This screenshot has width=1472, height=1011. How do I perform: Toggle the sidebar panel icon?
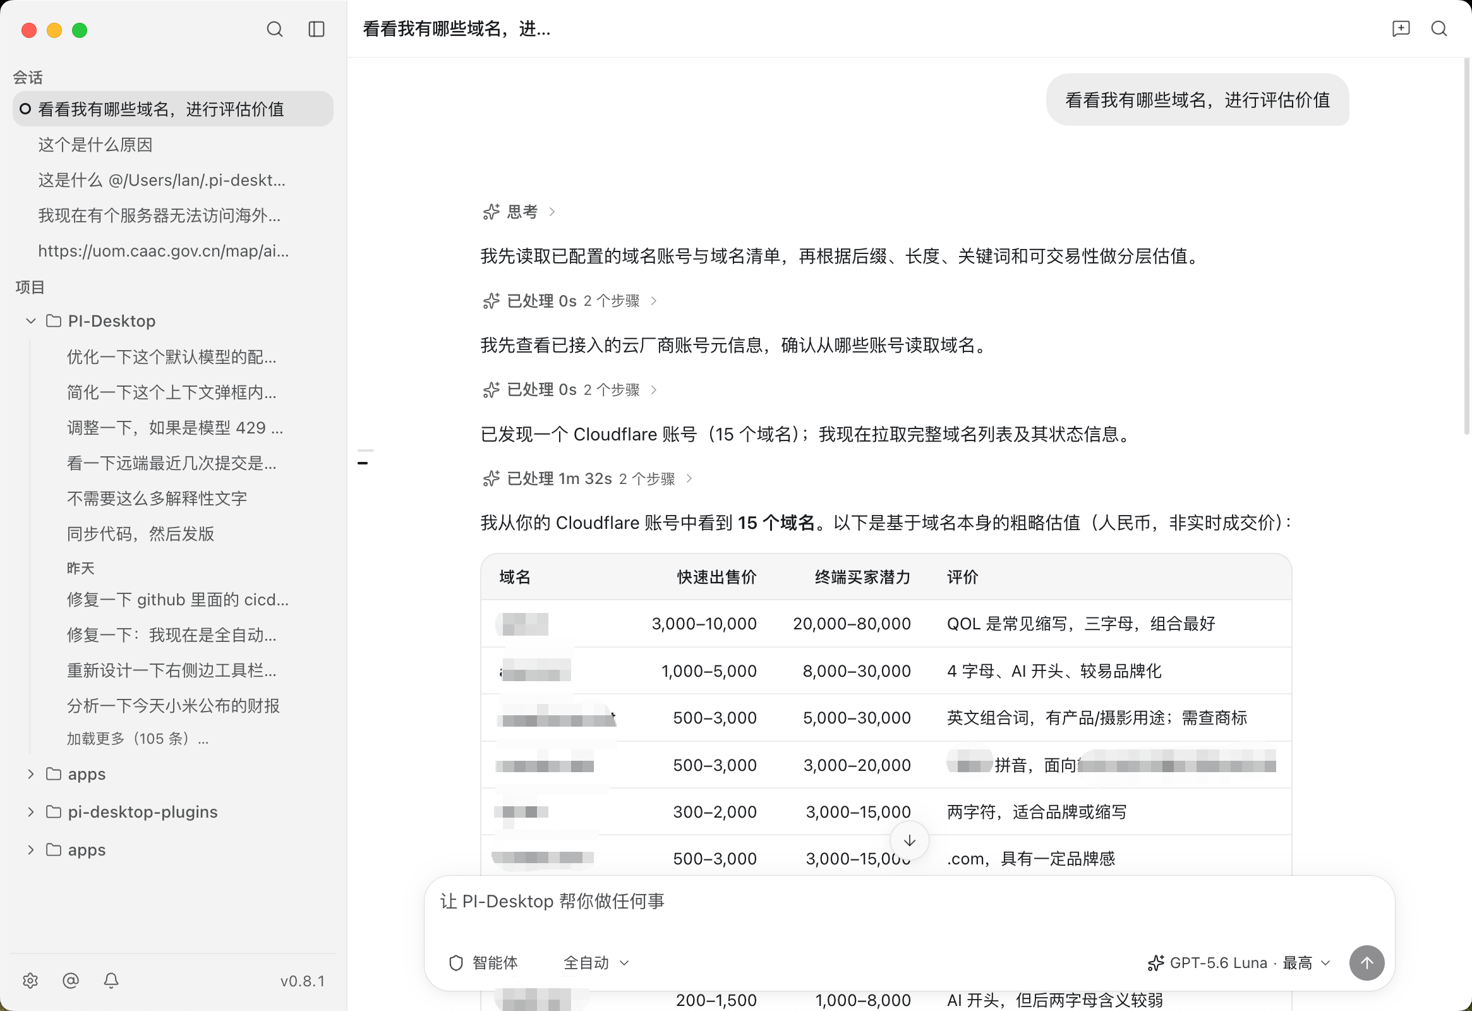(x=316, y=29)
